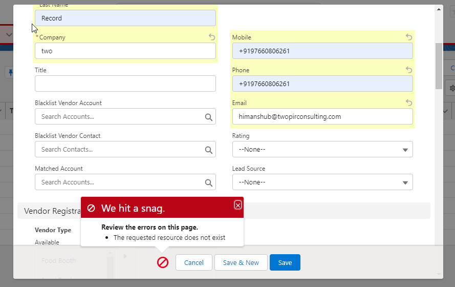Select the Email input field
Image resolution: width=455 pixels, height=287 pixels.
coord(322,116)
